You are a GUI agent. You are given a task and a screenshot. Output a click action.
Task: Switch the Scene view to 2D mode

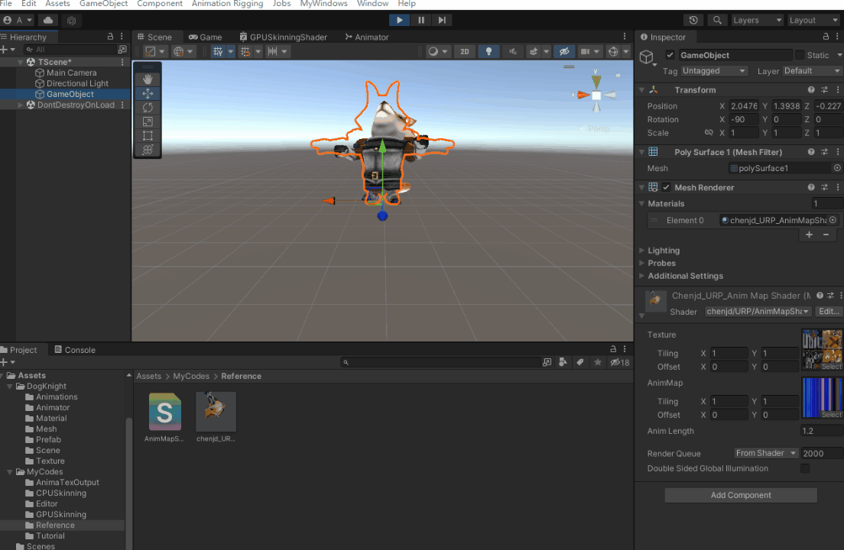point(465,51)
